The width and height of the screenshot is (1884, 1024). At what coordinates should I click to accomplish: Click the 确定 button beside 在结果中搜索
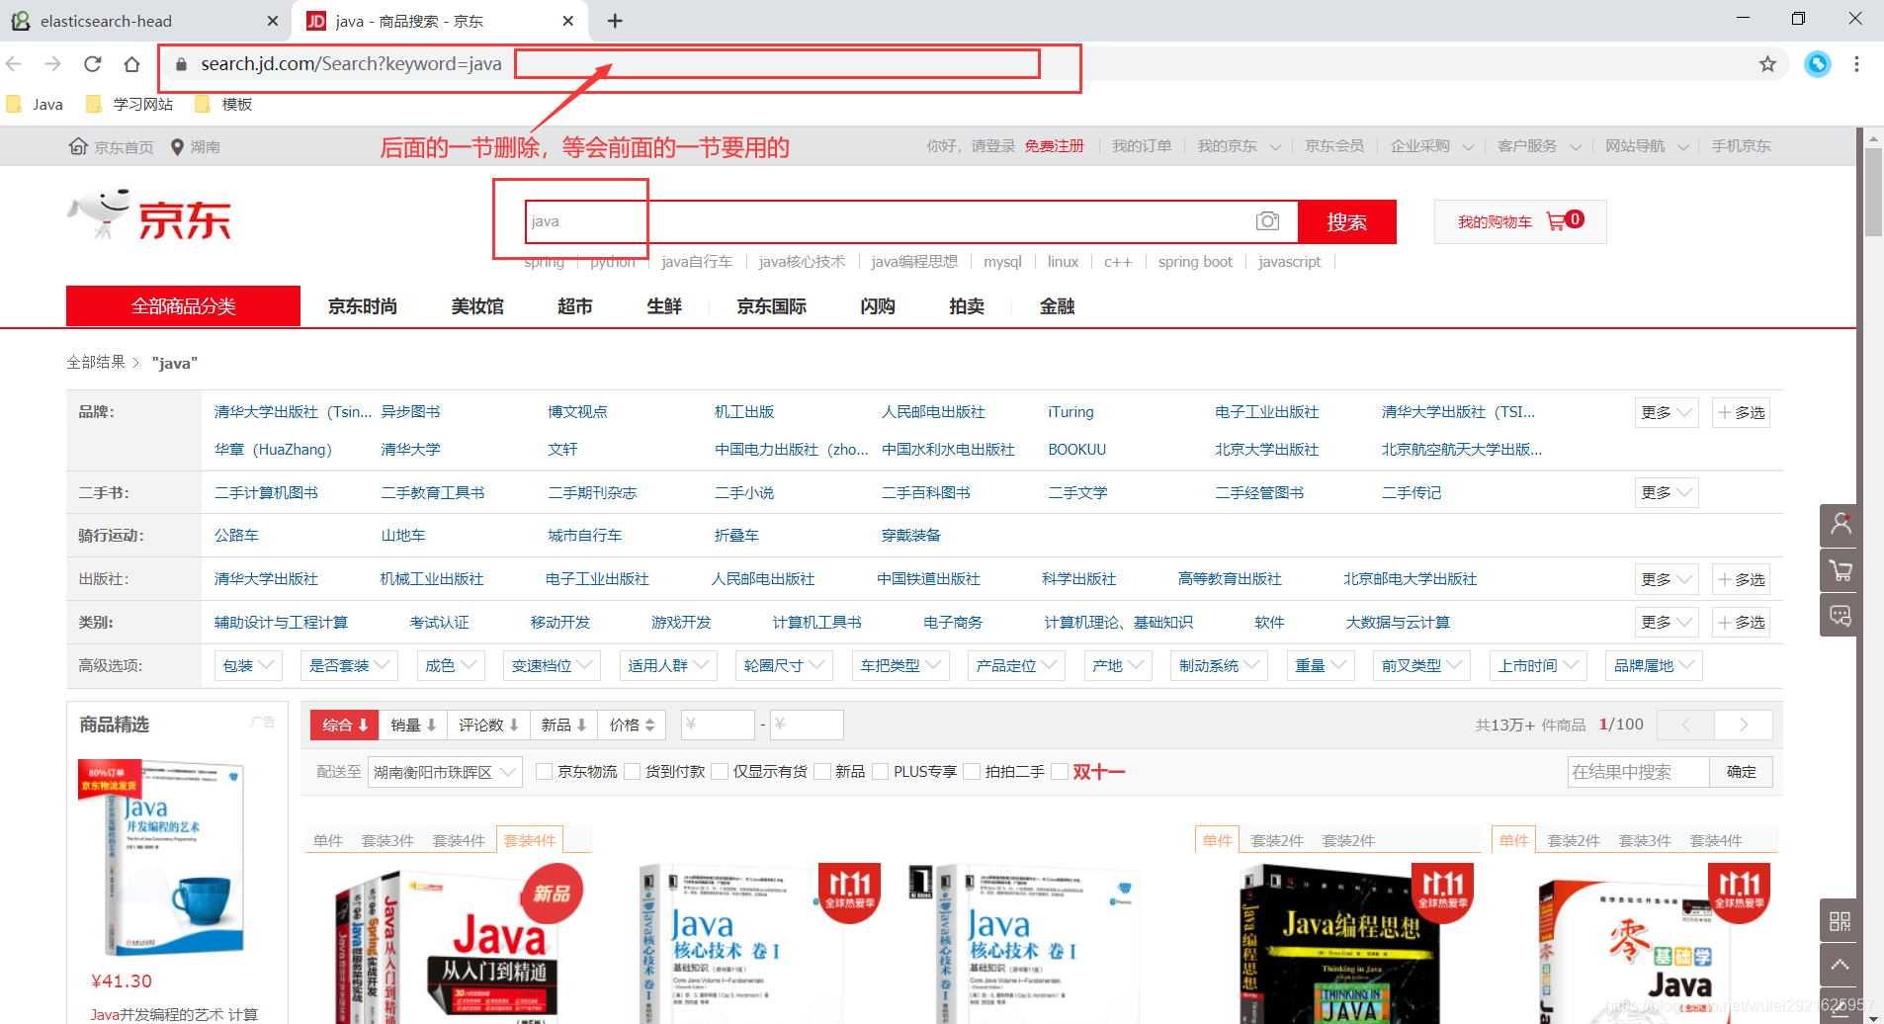click(1741, 772)
